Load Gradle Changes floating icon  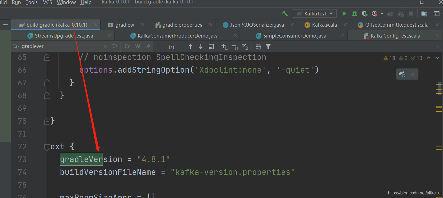tap(402, 74)
